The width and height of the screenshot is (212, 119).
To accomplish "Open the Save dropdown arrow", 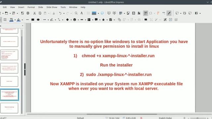I will (17, 13).
